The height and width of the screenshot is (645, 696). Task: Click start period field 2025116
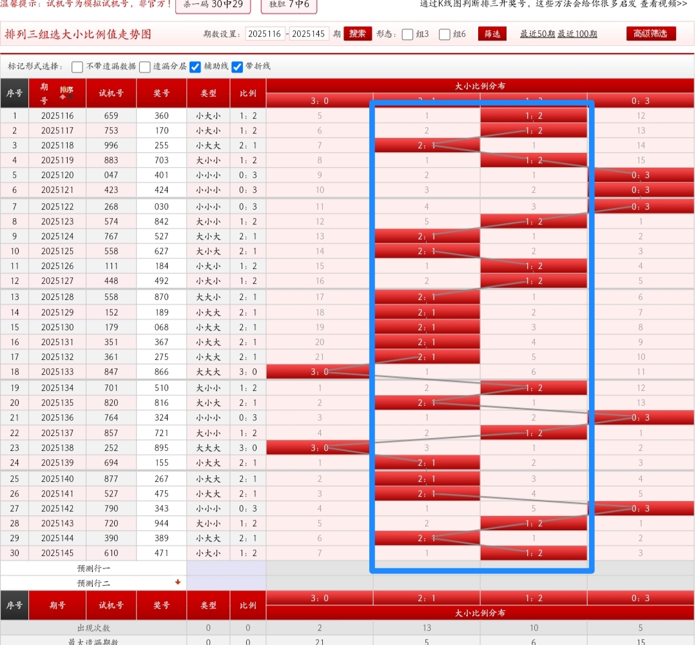[265, 34]
